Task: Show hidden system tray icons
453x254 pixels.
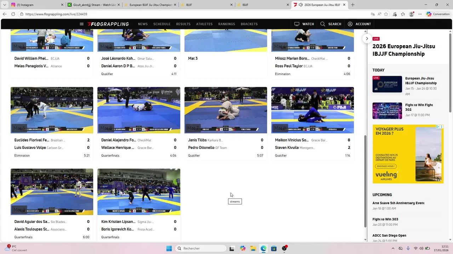Action: (x=393, y=248)
